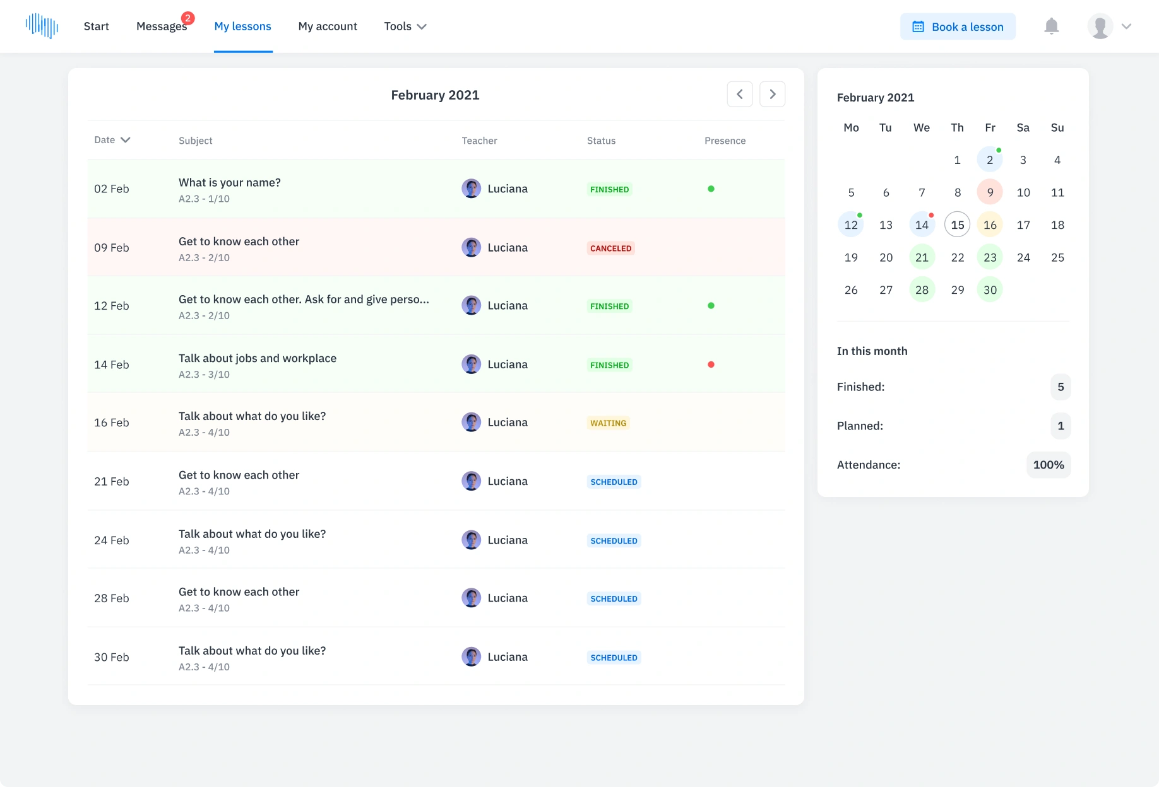Select day 15 in the calendar
Viewport: 1159px width, 787px height.
click(957, 225)
